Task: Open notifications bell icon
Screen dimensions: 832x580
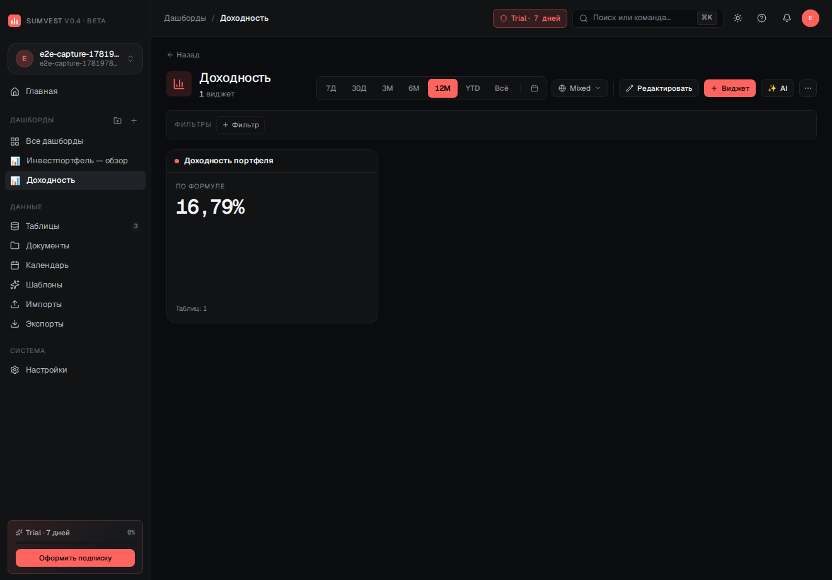Action: (x=787, y=18)
